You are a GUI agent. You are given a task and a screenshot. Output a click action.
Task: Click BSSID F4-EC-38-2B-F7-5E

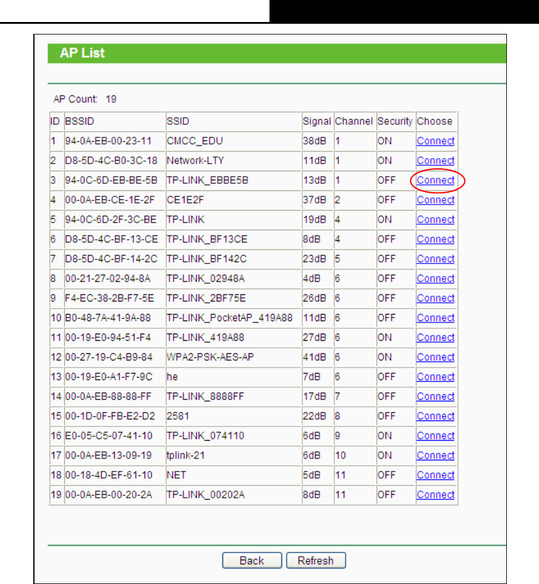(x=109, y=299)
